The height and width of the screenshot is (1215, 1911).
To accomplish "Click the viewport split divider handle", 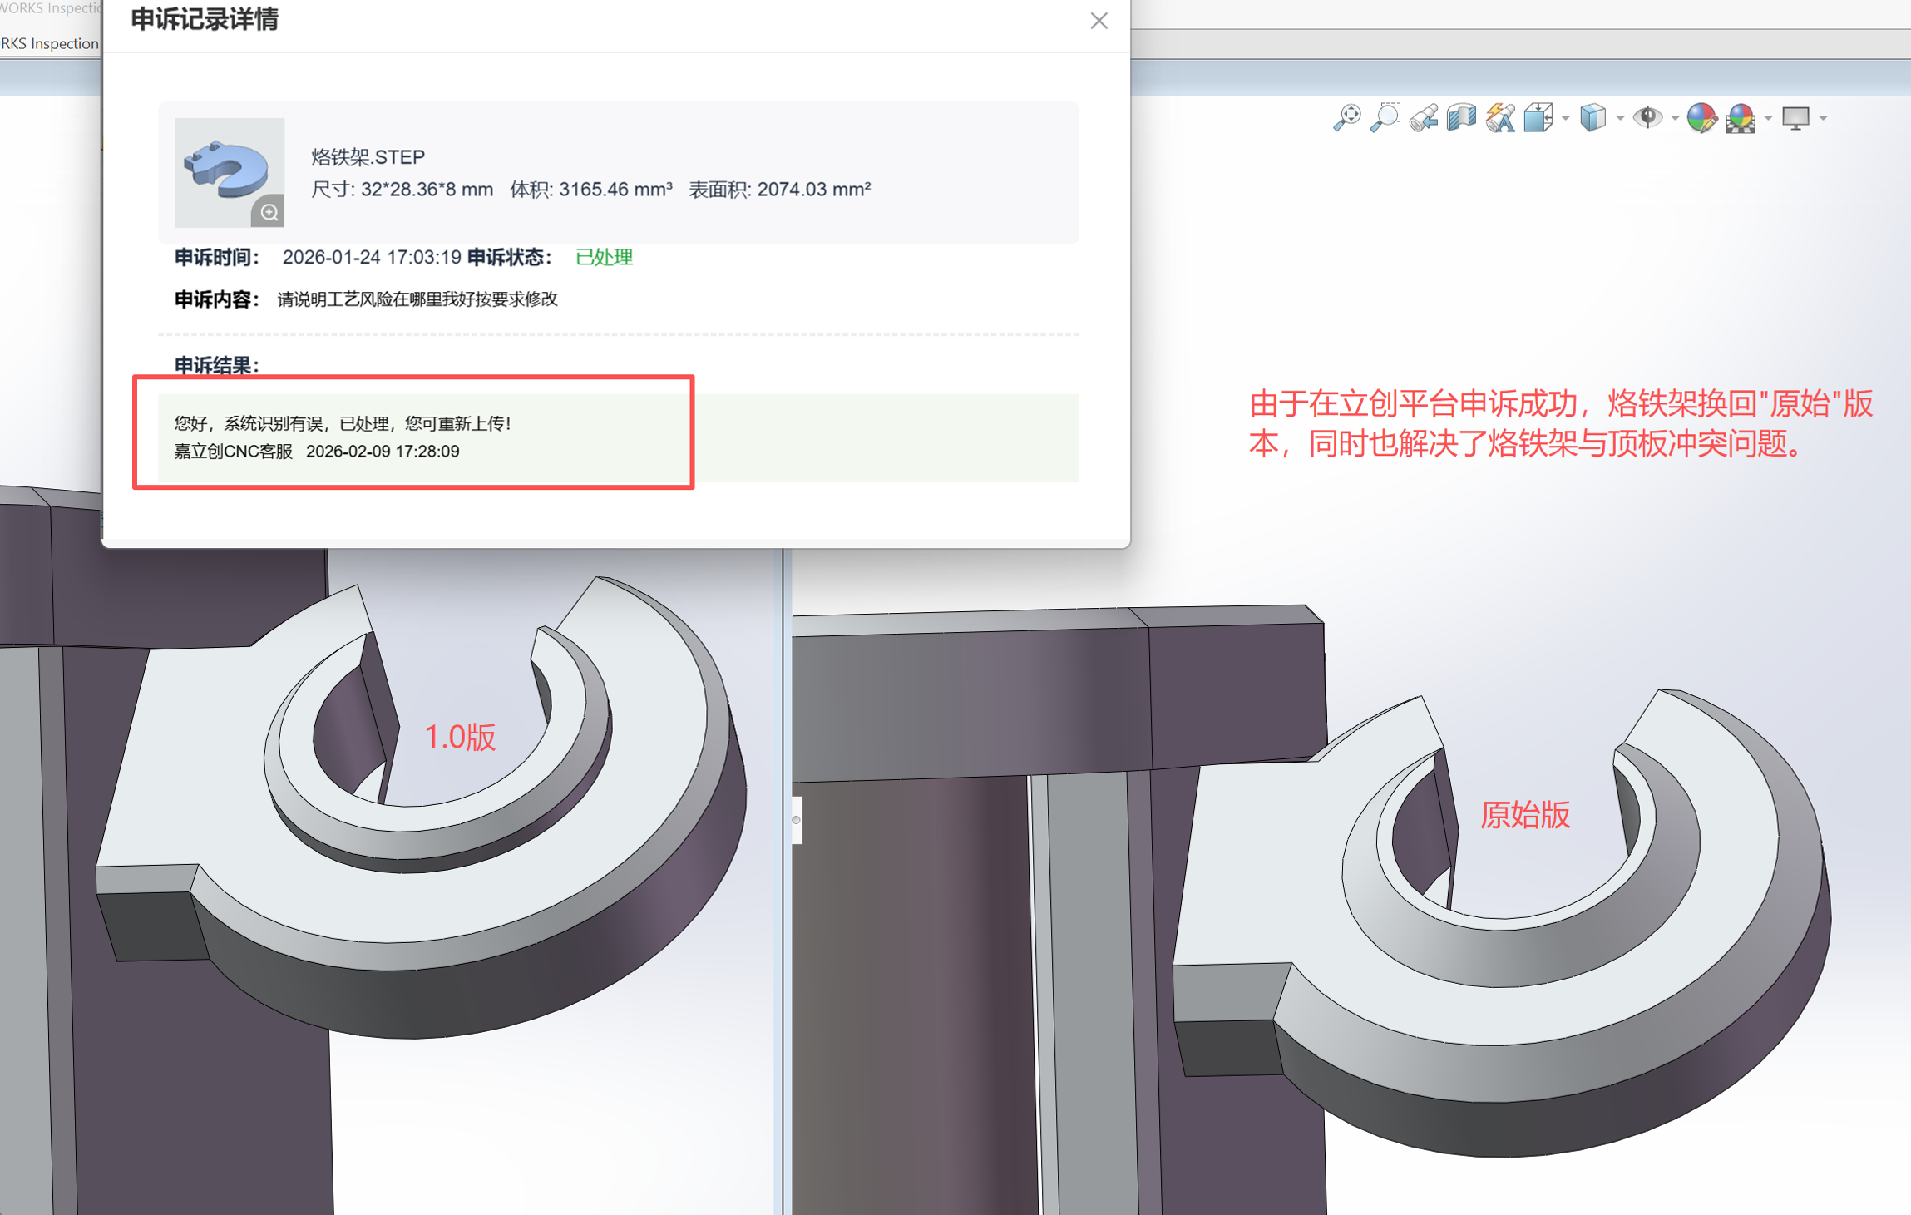I will point(796,820).
